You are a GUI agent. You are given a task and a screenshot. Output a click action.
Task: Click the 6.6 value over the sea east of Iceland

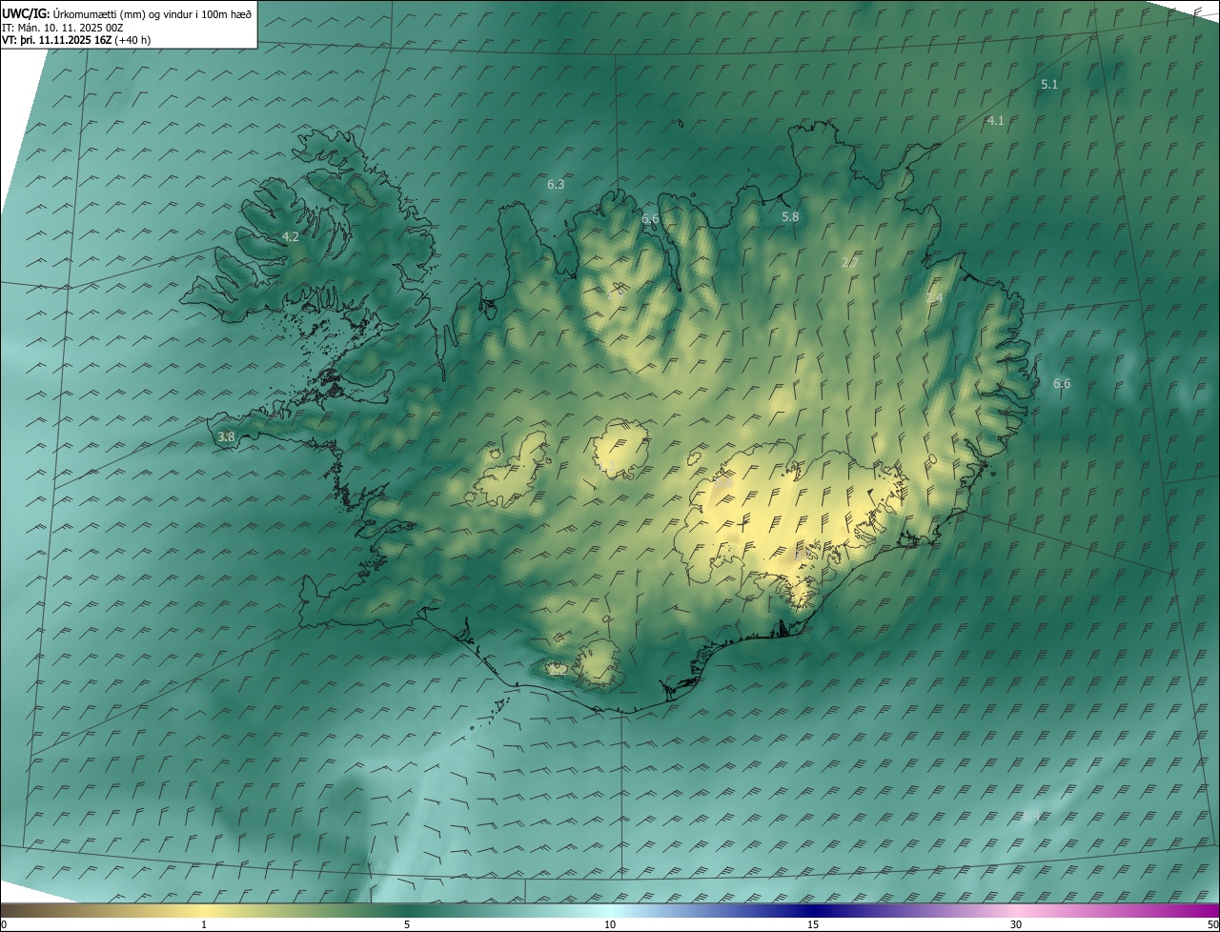1062,384
